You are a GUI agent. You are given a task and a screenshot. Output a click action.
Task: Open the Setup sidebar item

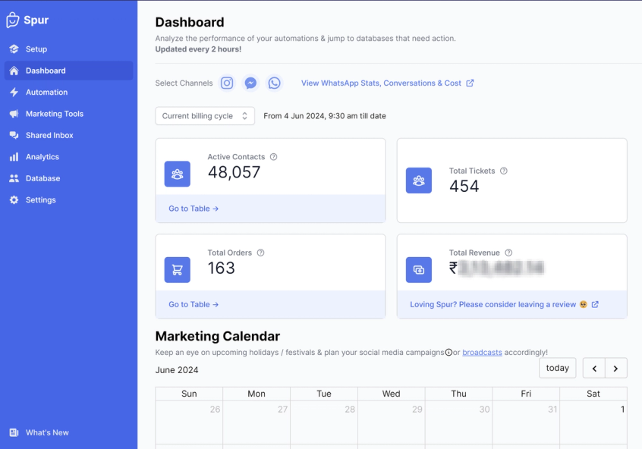pos(68,49)
